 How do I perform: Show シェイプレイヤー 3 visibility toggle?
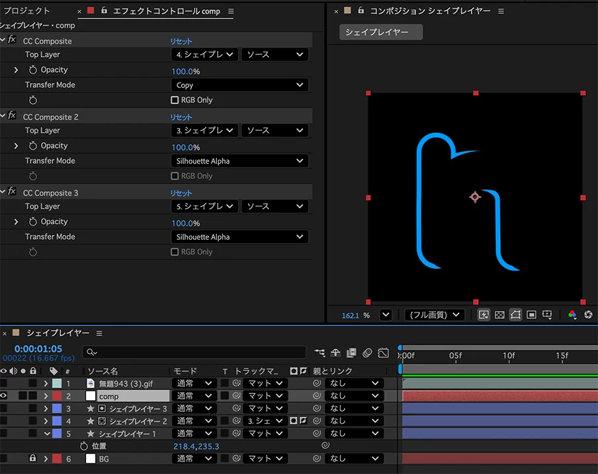pyautogui.click(x=4, y=408)
